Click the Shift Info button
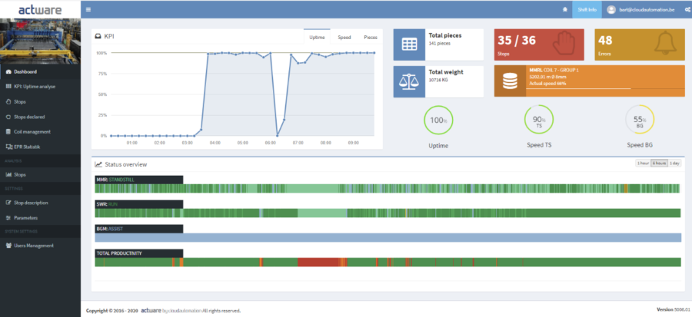The image size is (692, 317). (587, 9)
